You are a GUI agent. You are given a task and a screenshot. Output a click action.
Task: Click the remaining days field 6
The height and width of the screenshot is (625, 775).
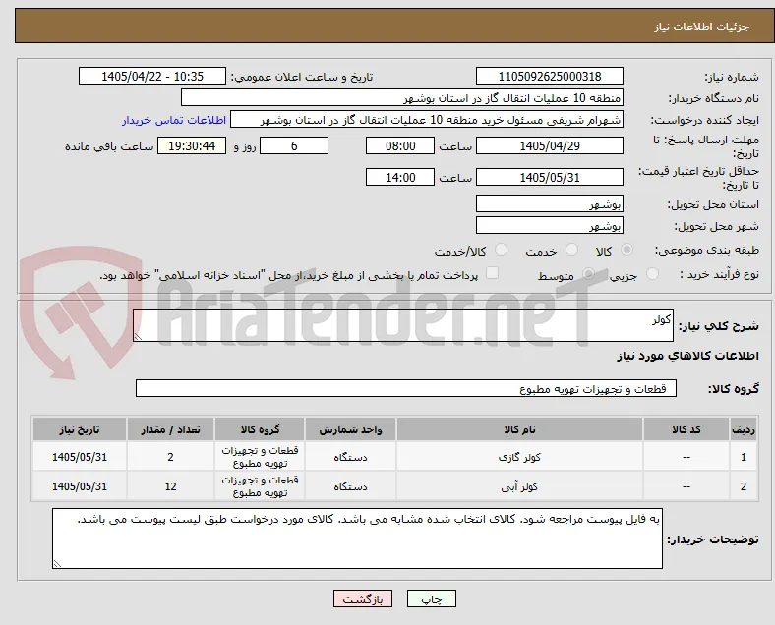[x=294, y=146]
